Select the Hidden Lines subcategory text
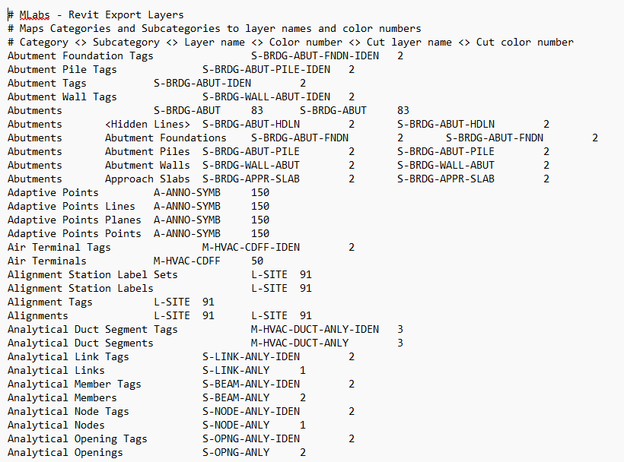Viewport: 624px width, 462px height. coord(140,124)
